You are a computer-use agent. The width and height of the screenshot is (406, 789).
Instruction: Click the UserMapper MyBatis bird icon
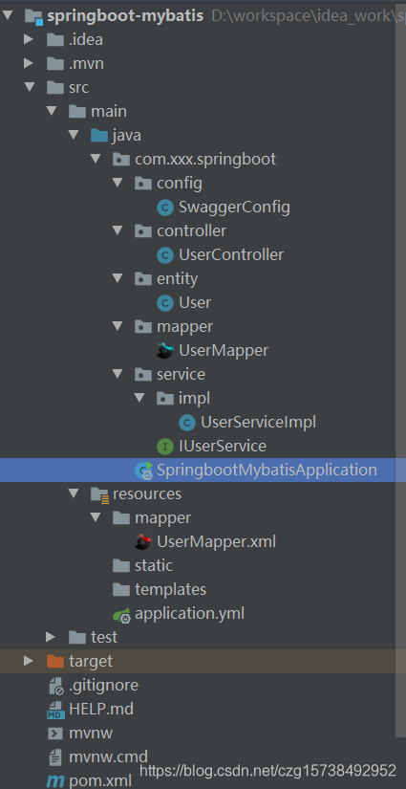tap(165, 350)
